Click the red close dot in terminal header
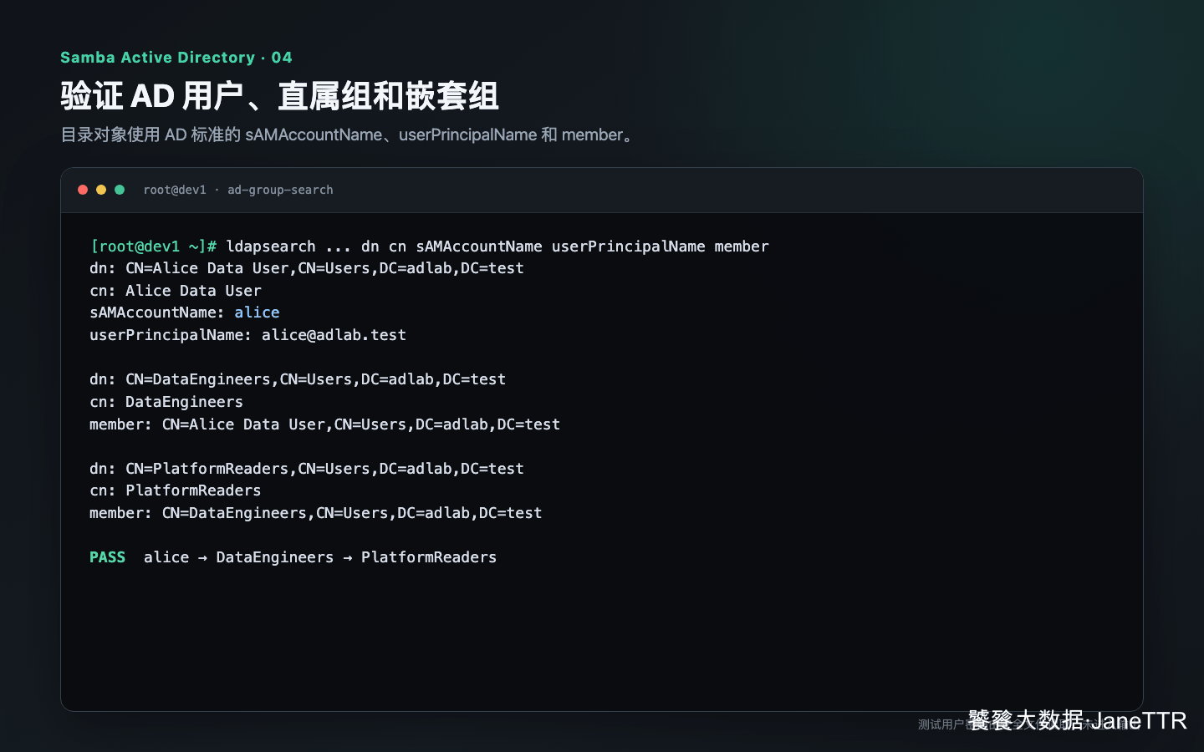Screen dimensions: 1204x752 pyautogui.click(x=83, y=190)
